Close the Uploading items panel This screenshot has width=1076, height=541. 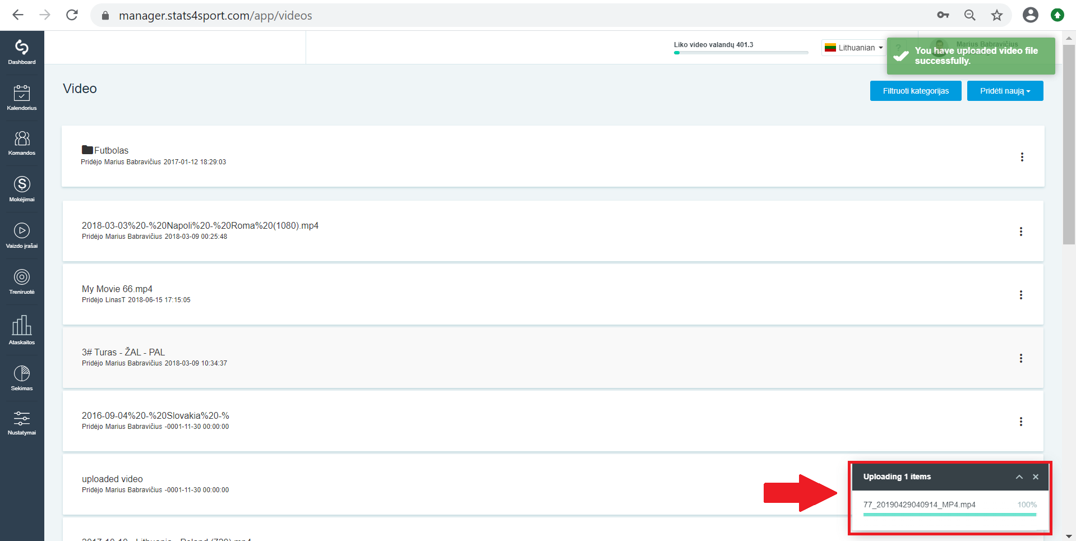click(1036, 477)
